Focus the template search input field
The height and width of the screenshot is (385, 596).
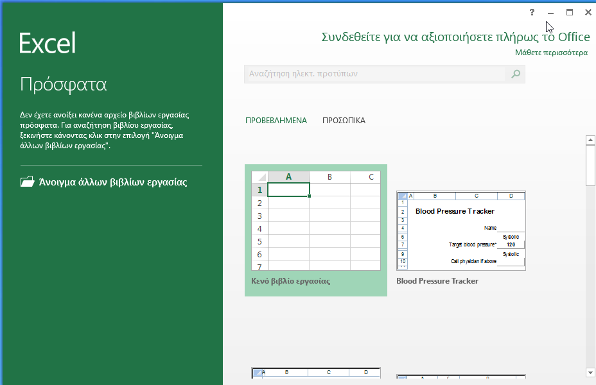click(375, 74)
